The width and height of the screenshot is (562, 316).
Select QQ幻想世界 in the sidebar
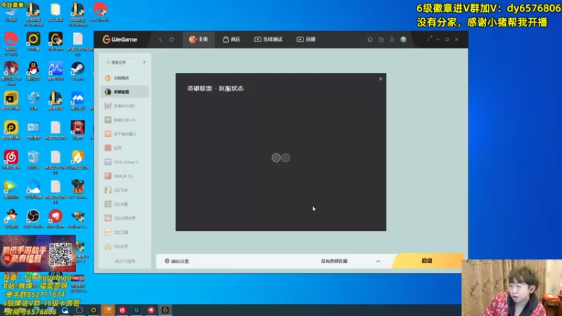point(125,218)
